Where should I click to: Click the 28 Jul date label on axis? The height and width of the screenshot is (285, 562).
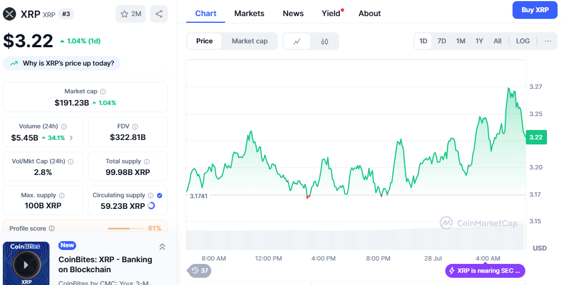[433, 258]
